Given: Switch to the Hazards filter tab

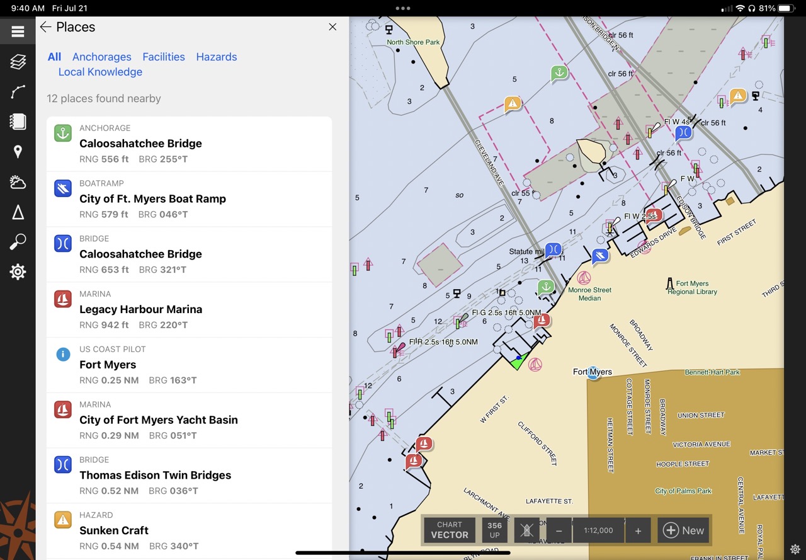Looking at the screenshot, I should click(217, 57).
